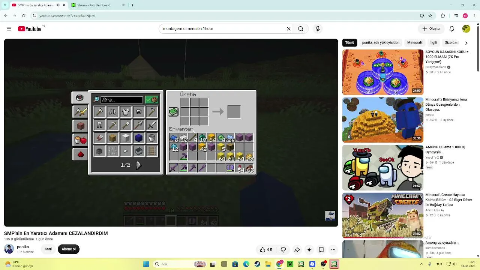Image resolution: width=480 pixels, height=270 pixels.
Task: Start voice search with the microphone
Action: (318, 29)
